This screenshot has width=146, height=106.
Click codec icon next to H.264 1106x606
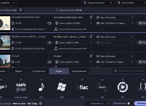[13, 29]
